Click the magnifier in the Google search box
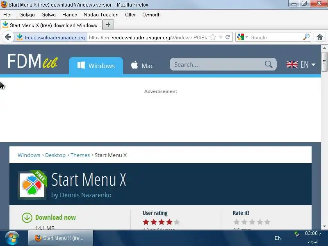The width and height of the screenshot is (328, 246). click(x=306, y=37)
